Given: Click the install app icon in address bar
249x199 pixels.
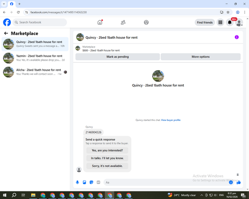Looking at the screenshot, I should pos(222,12).
